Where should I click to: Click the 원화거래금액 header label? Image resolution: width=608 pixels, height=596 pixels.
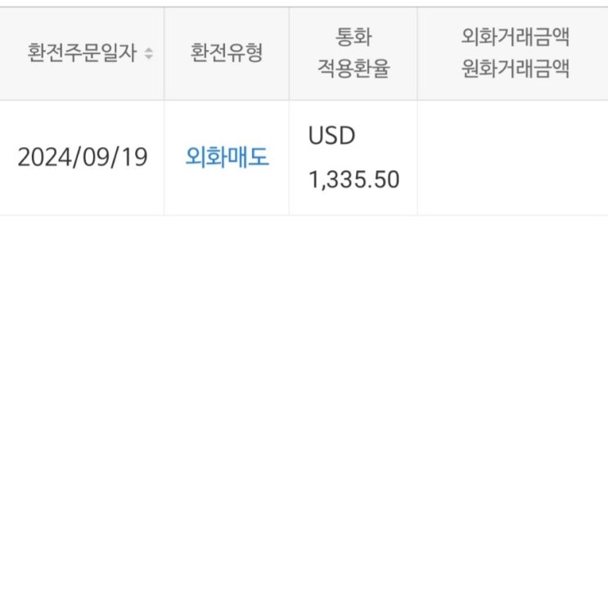click(515, 69)
